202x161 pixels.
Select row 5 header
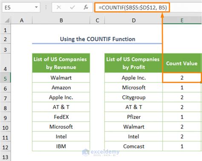coord(5,78)
